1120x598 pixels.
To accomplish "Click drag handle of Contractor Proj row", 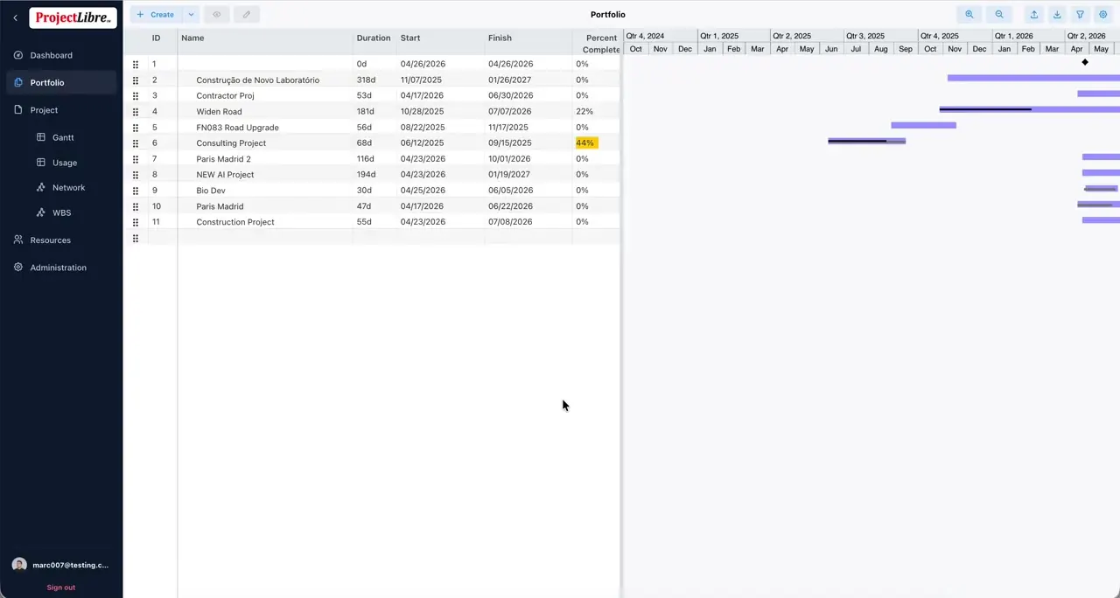I will pyautogui.click(x=136, y=95).
